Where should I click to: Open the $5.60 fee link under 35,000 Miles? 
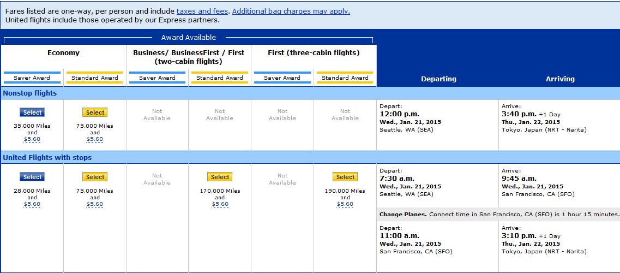[32, 139]
